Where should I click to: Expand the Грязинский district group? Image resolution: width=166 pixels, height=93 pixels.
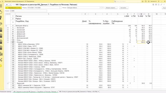click(x=8, y=30)
